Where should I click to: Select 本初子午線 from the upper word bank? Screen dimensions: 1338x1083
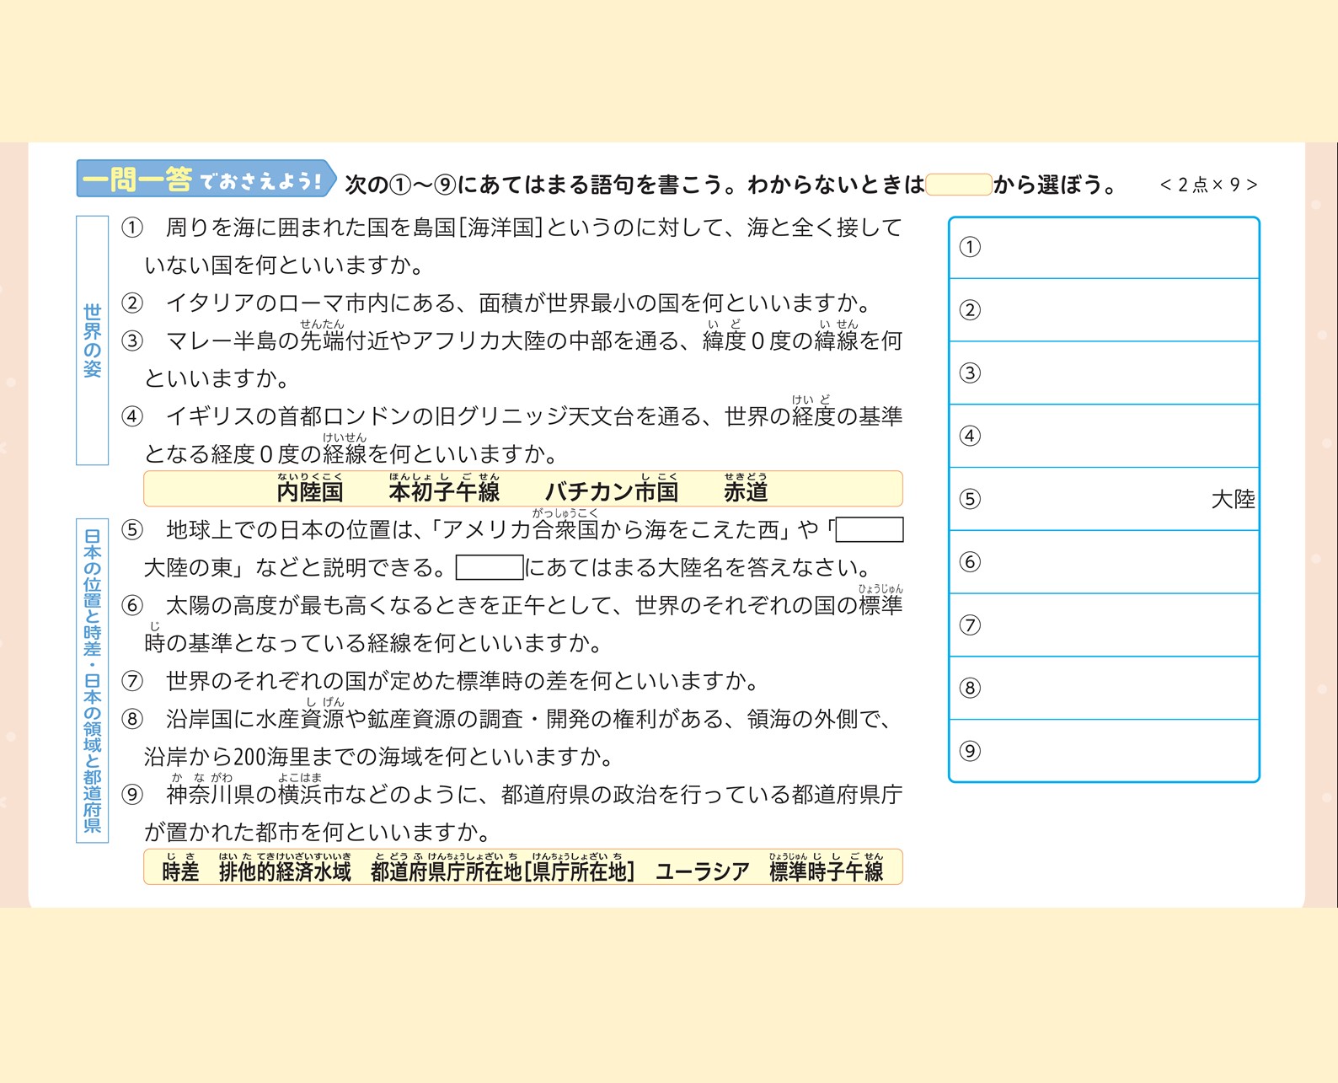click(444, 491)
